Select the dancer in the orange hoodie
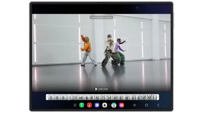Viewport: 202px width, 113px height. 86,44
